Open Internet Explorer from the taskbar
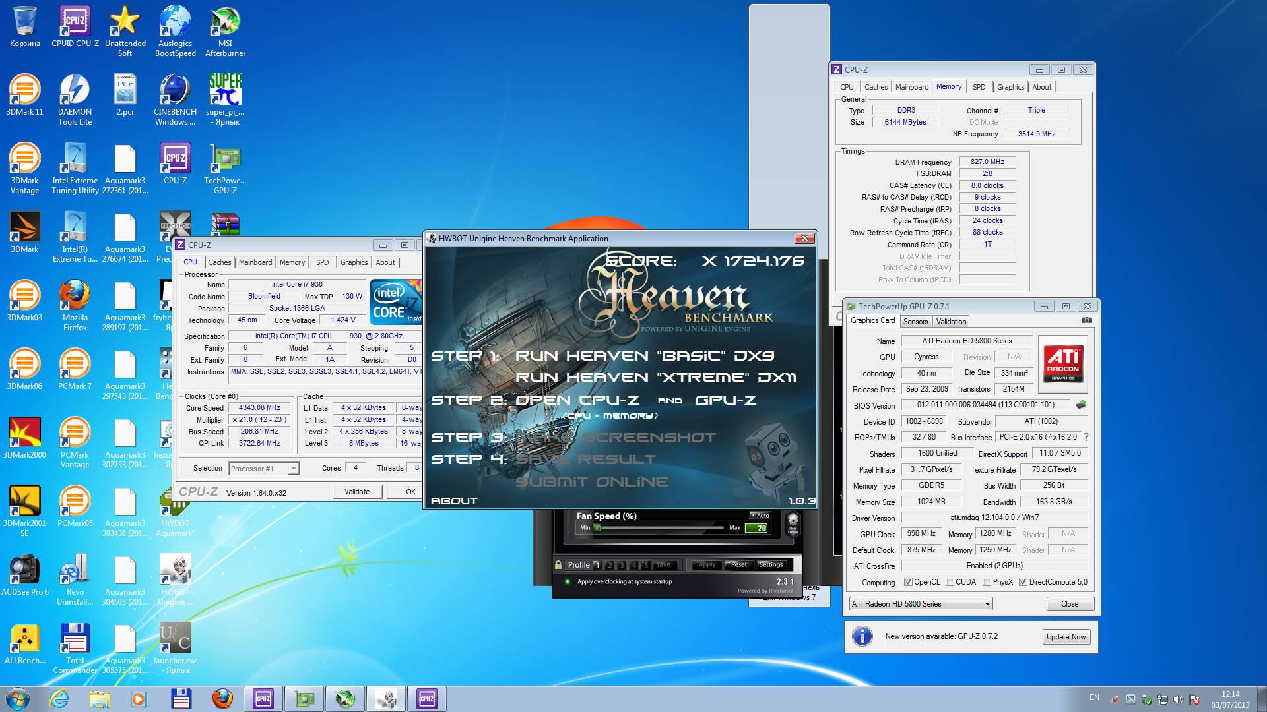 [x=59, y=699]
